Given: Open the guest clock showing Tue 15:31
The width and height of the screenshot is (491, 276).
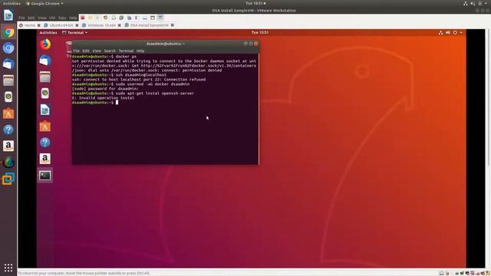Looking at the screenshot, I should pyautogui.click(x=260, y=32).
